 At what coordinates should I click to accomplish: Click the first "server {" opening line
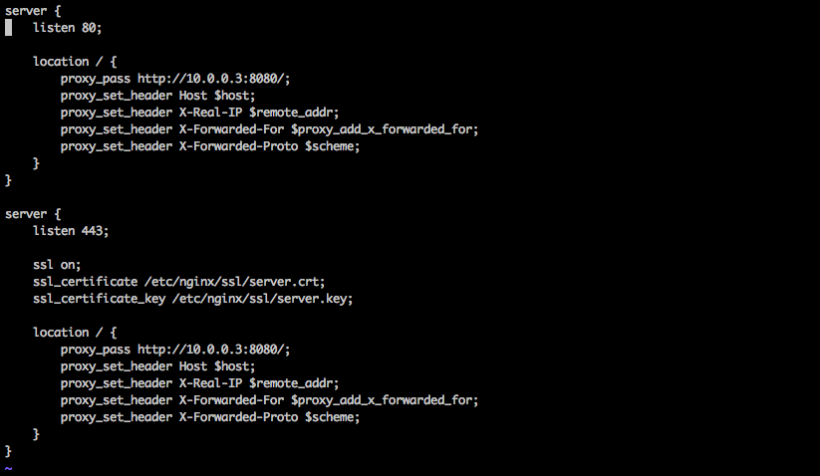pyautogui.click(x=33, y=10)
